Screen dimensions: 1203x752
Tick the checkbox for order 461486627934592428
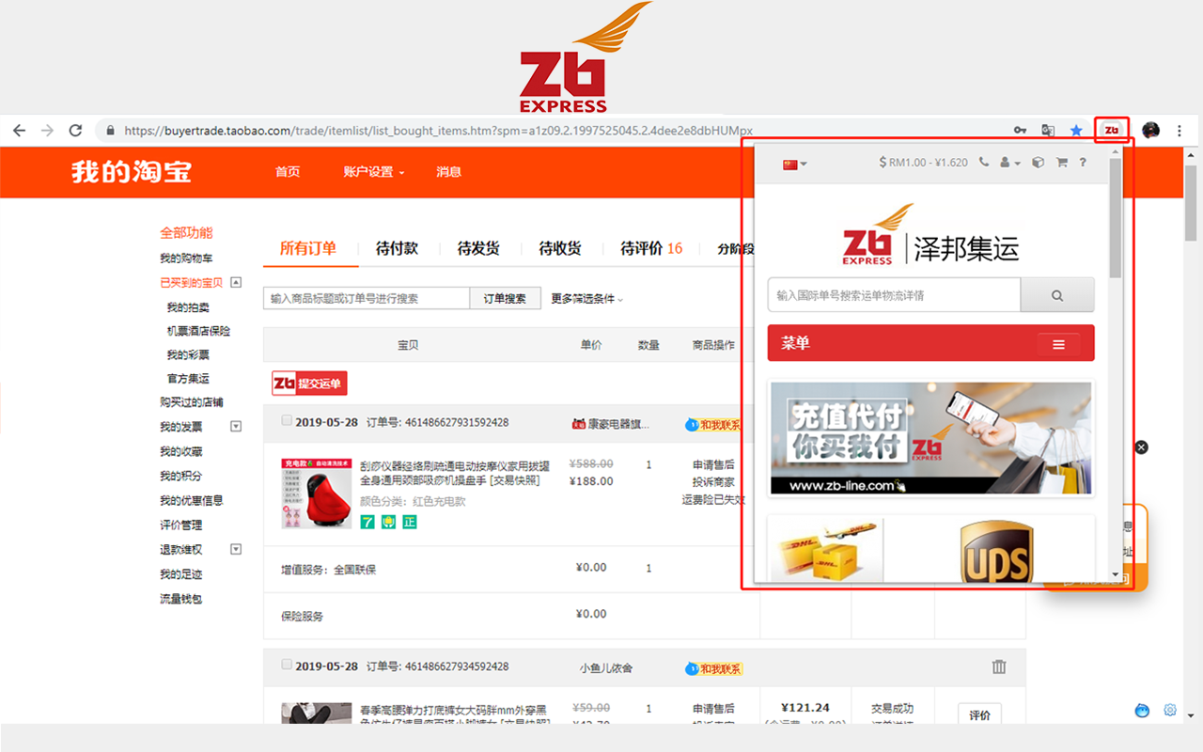[287, 665]
